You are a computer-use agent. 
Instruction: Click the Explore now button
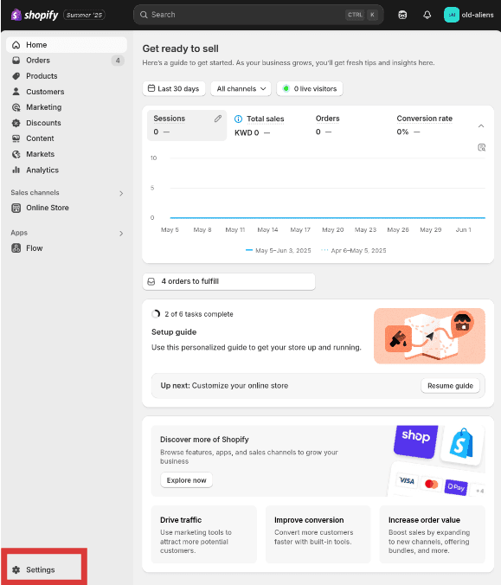(x=187, y=480)
